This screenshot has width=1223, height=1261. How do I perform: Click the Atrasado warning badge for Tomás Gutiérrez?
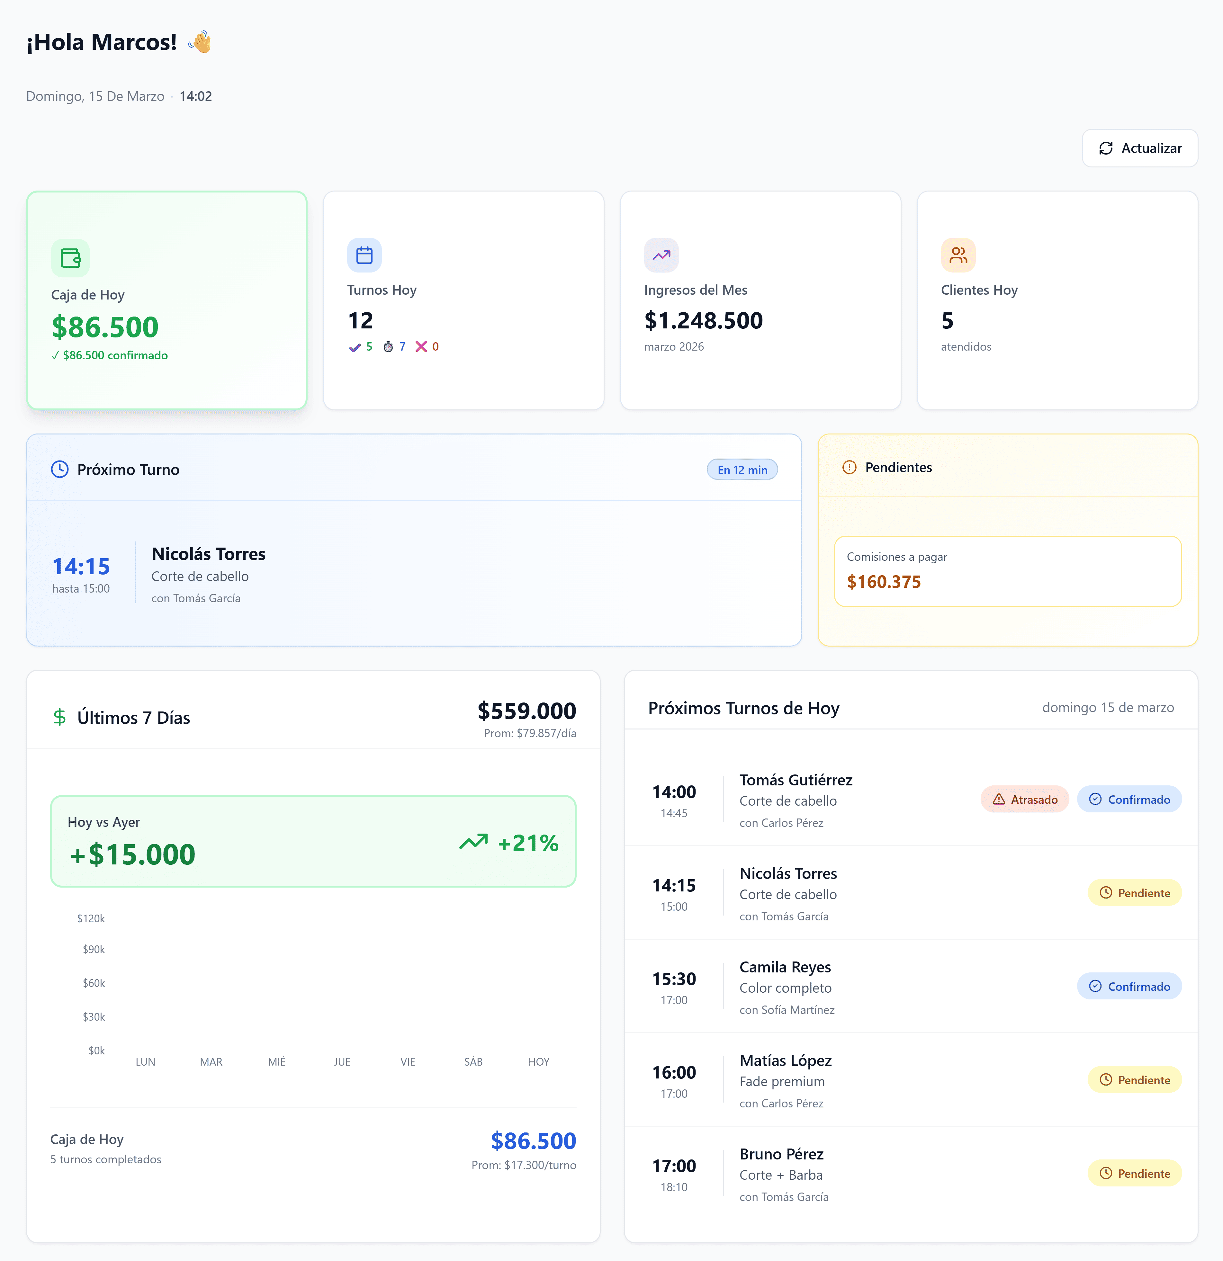[1024, 799]
